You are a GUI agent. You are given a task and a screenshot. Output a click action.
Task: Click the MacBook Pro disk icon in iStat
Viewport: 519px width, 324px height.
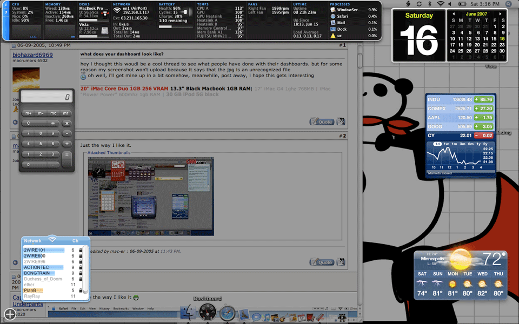tap(105, 14)
